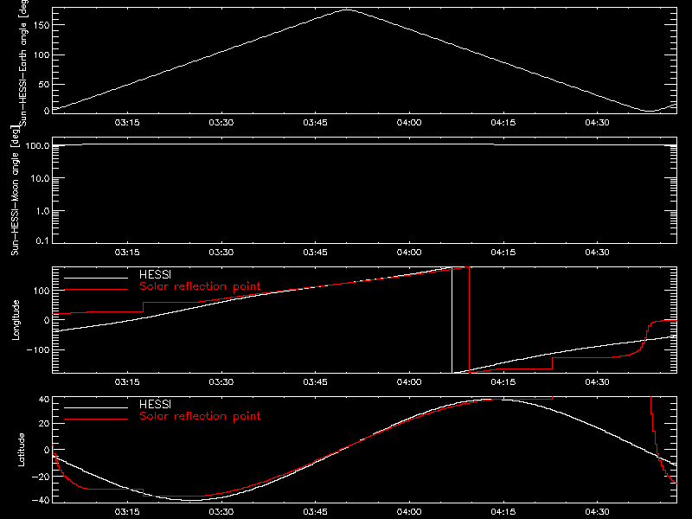This screenshot has width=692, height=519.
Task: Click the Latitude axis title
Action: point(21,450)
